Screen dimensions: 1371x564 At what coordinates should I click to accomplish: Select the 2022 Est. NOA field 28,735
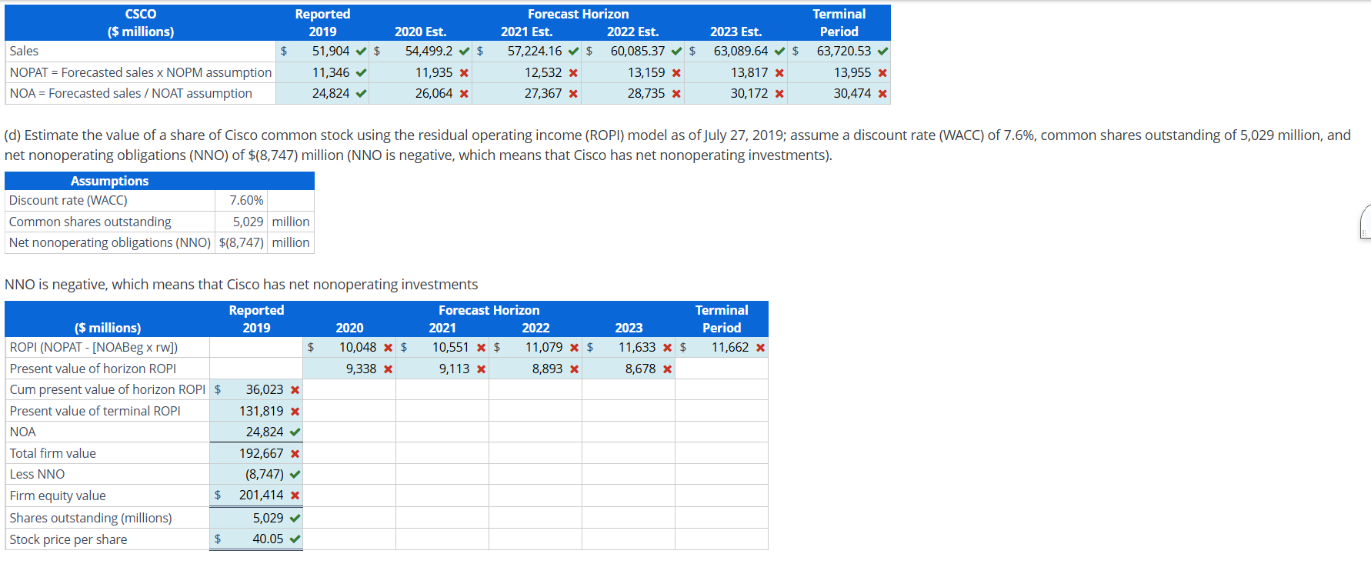[x=631, y=94]
